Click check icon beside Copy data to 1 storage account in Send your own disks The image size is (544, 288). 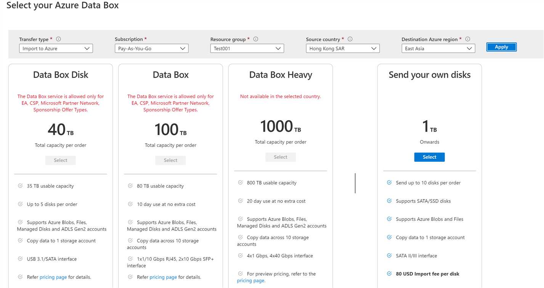click(389, 237)
